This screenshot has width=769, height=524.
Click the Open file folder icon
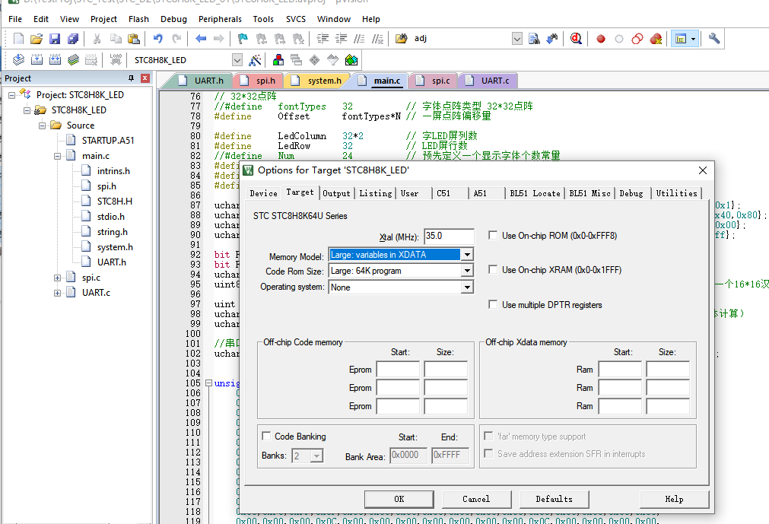coord(37,39)
